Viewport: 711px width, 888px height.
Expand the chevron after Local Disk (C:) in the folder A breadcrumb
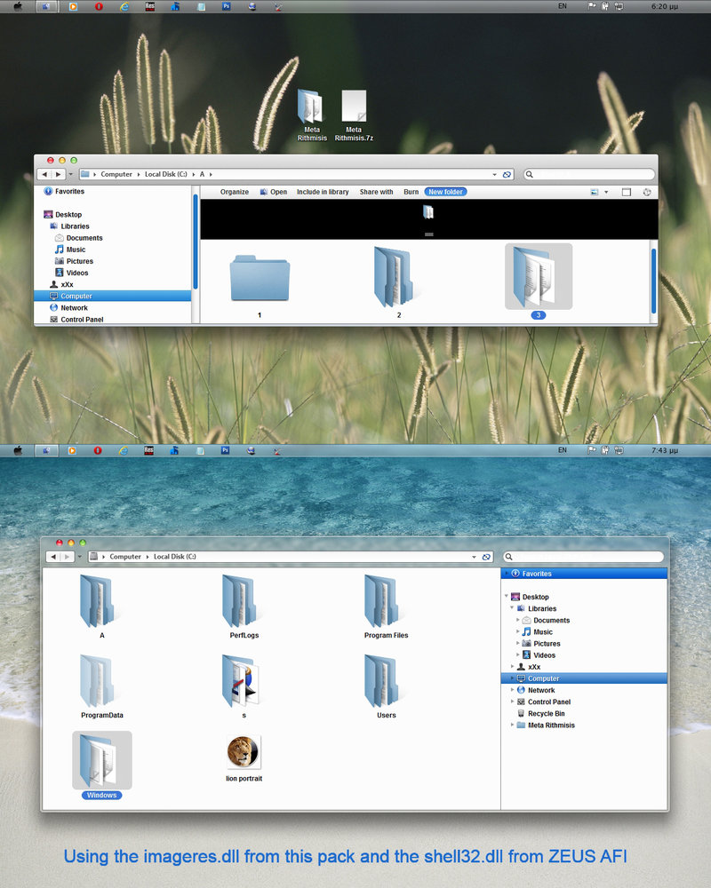194,174
